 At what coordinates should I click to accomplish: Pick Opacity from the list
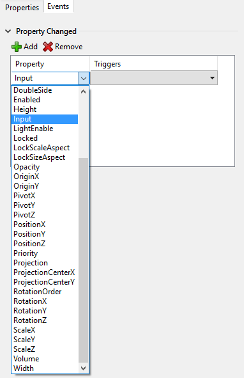coord(45,167)
